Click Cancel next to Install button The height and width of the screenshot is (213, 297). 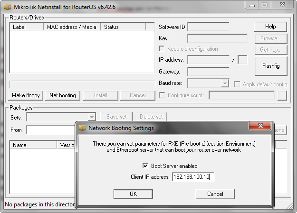(x=138, y=95)
